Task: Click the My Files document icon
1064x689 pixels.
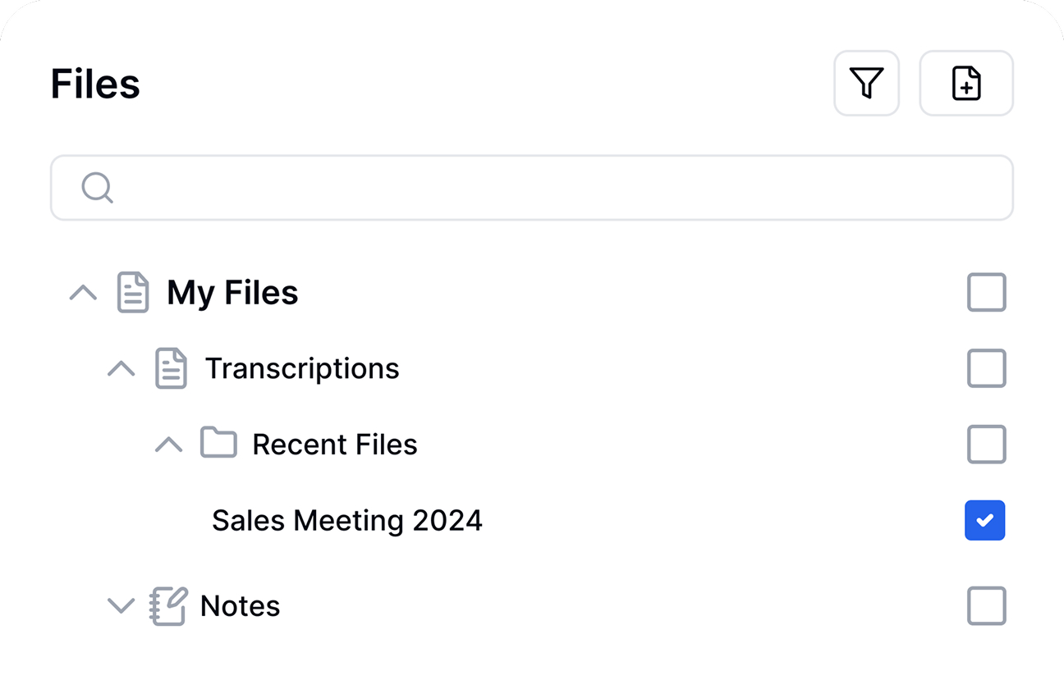Action: tap(133, 293)
